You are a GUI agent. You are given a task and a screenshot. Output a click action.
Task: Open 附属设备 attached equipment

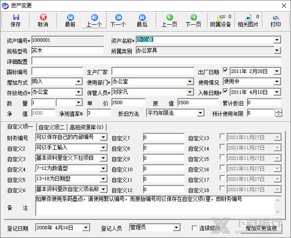click(221, 20)
